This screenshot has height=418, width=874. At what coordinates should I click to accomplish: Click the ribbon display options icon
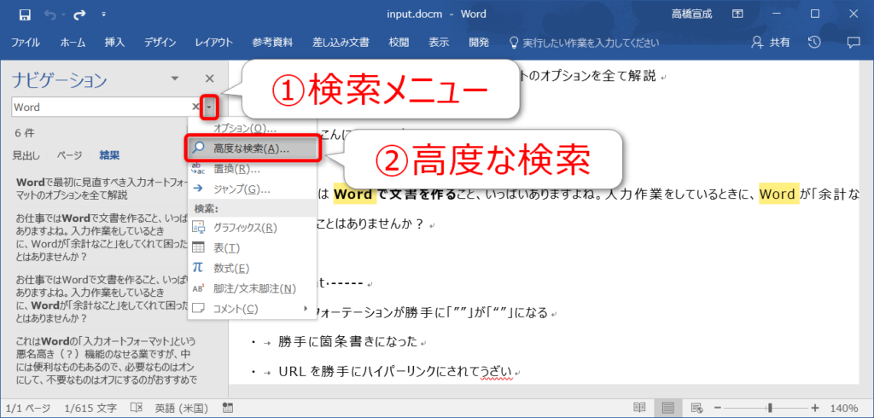click(x=737, y=15)
